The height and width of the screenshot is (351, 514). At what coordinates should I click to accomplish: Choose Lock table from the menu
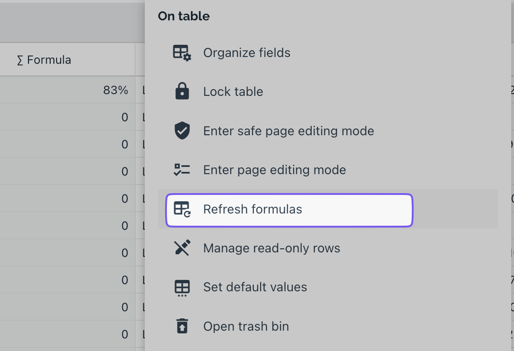tap(328, 91)
